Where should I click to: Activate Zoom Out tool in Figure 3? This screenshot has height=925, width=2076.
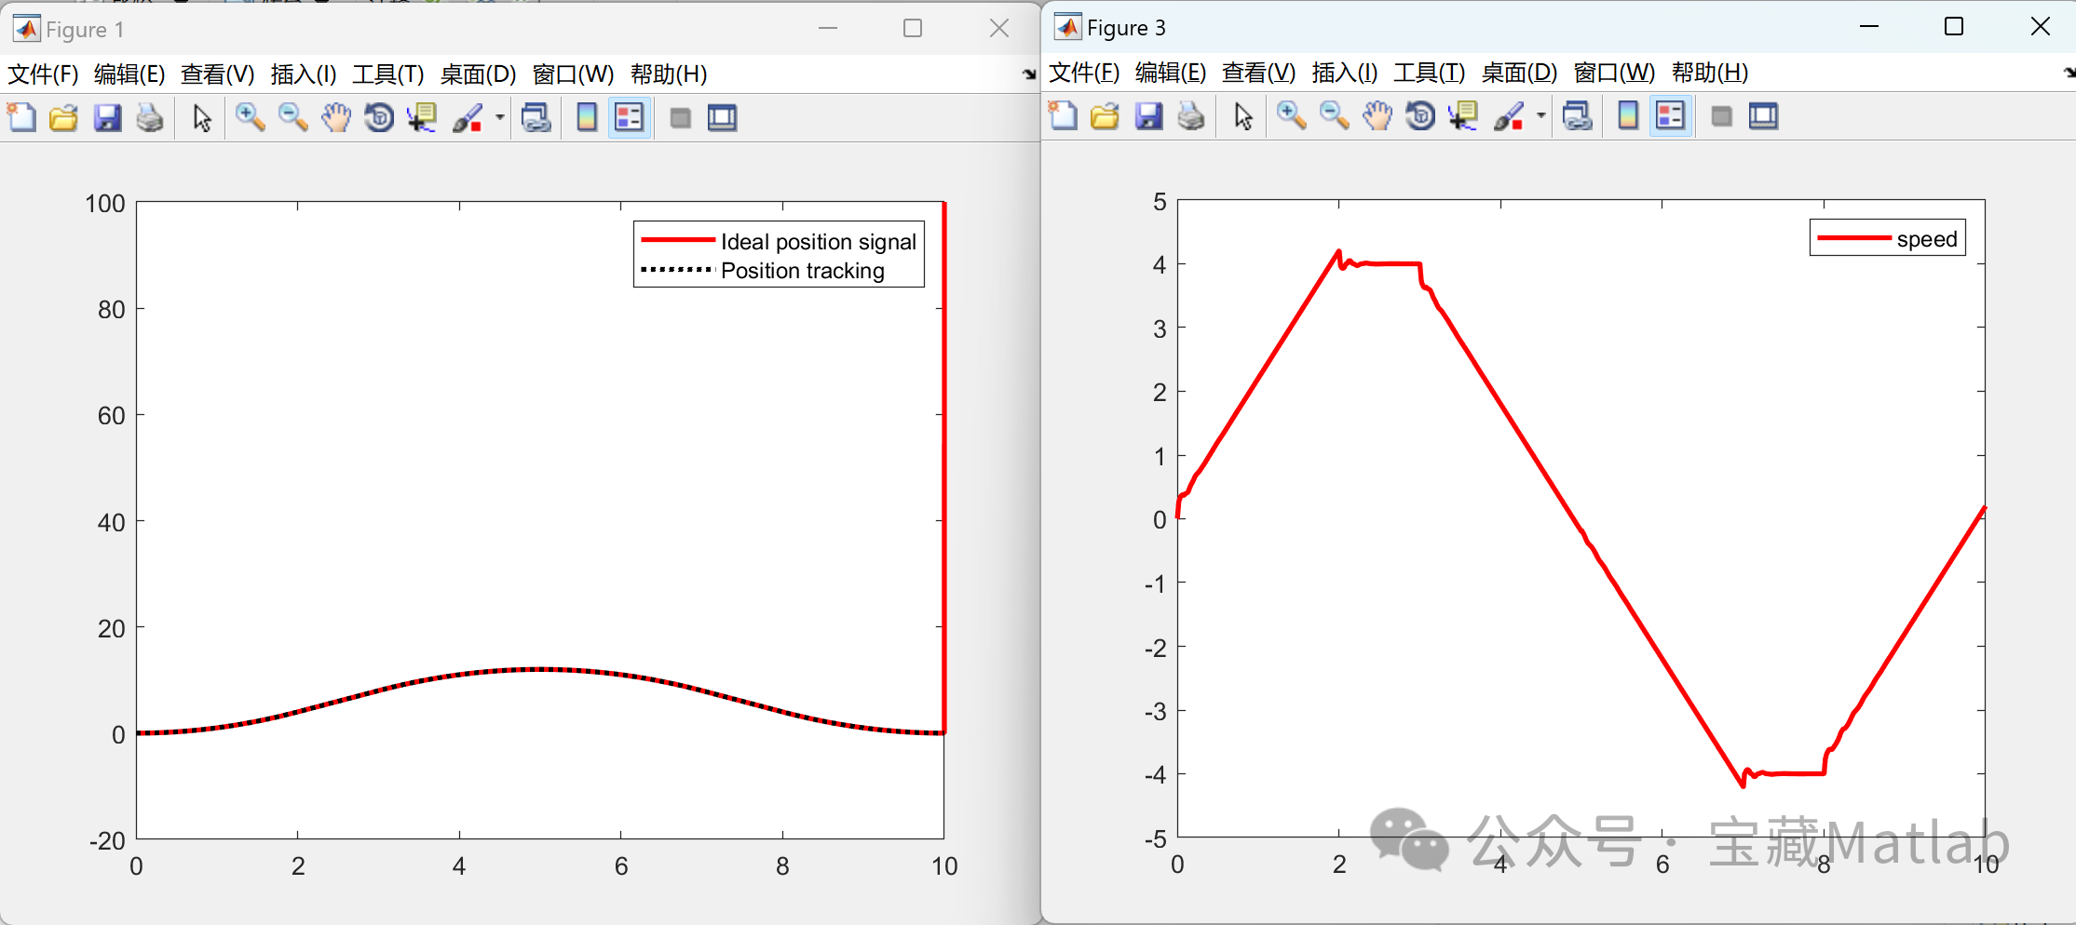pyautogui.click(x=1334, y=115)
